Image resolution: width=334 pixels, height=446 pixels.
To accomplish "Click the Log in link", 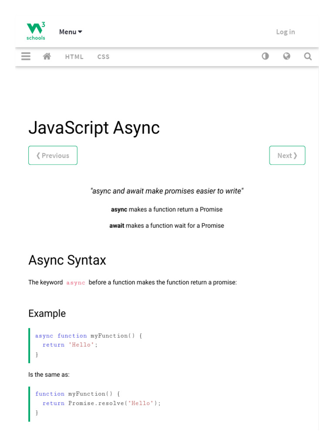I will [285, 32].
